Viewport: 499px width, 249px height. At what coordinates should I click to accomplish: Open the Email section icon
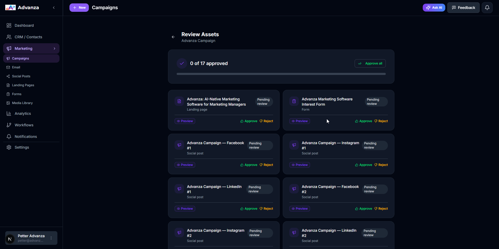coord(8,67)
